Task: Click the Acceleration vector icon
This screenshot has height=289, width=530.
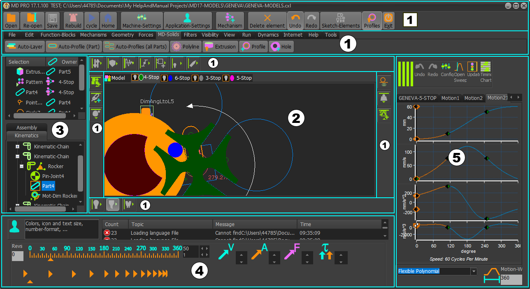Action: pos(259,251)
